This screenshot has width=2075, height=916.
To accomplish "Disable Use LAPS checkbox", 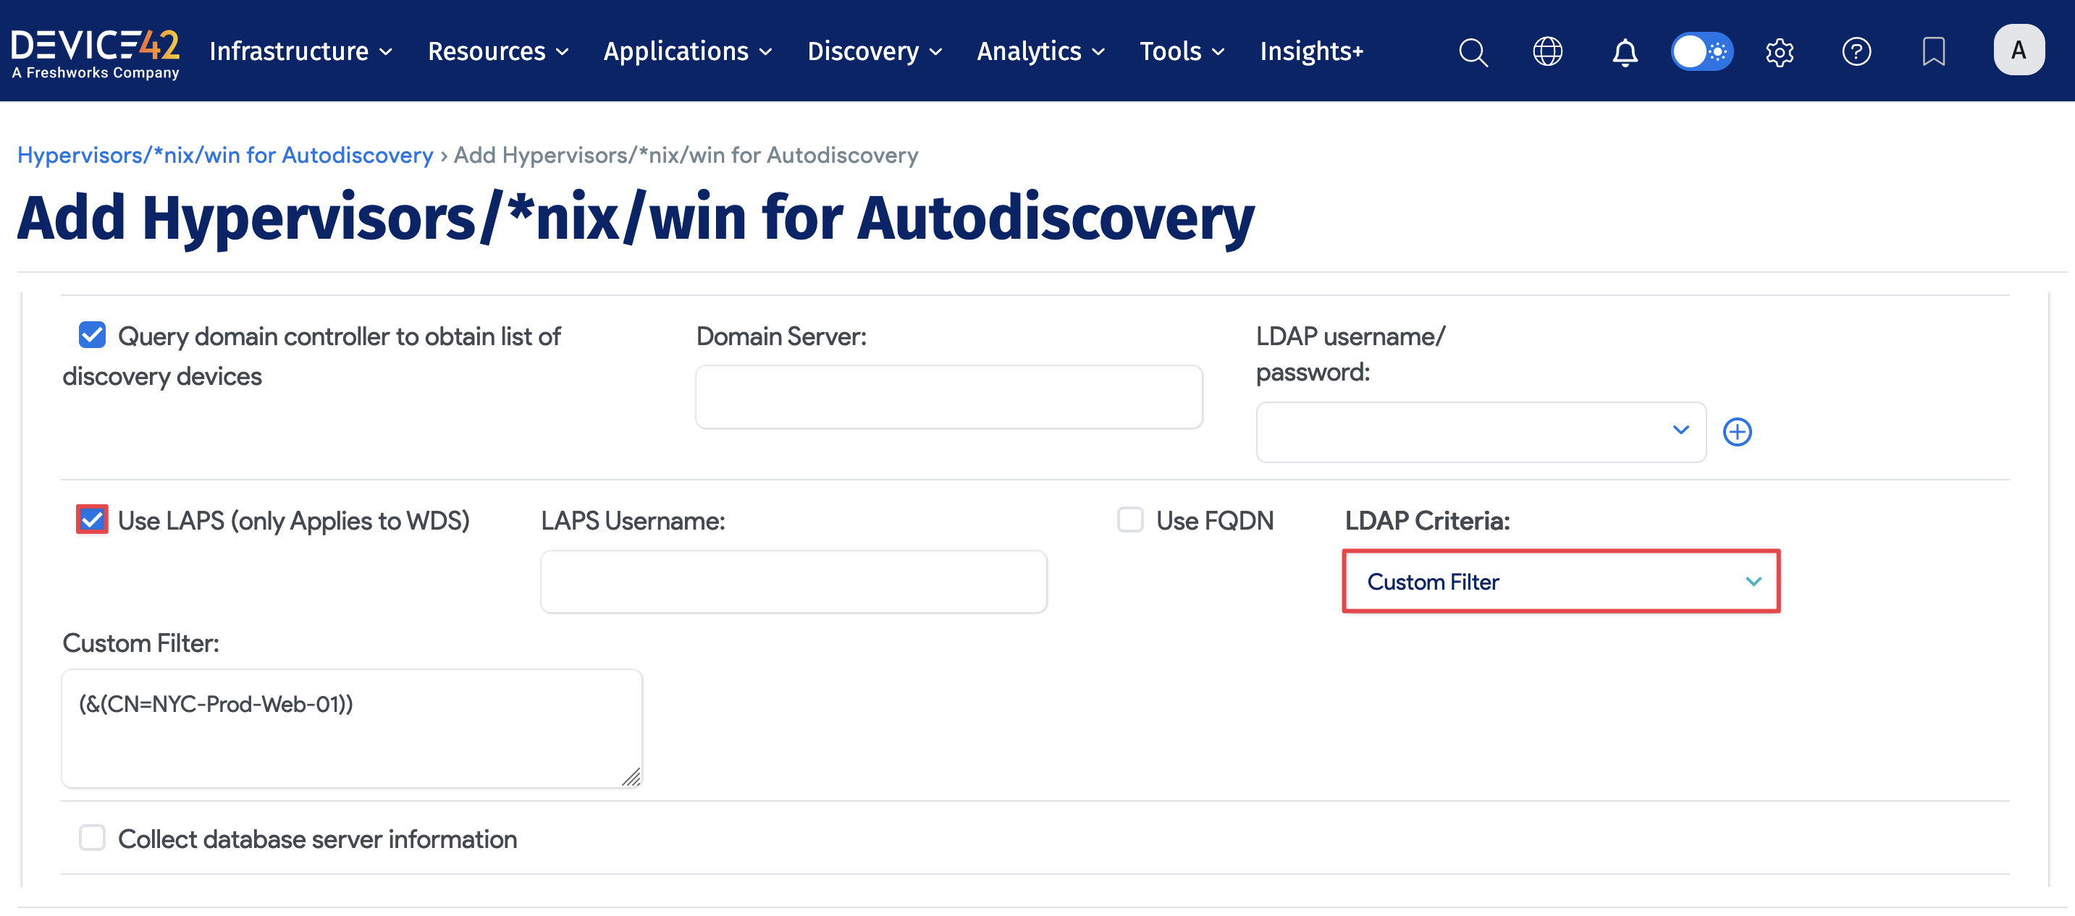I will coord(92,520).
